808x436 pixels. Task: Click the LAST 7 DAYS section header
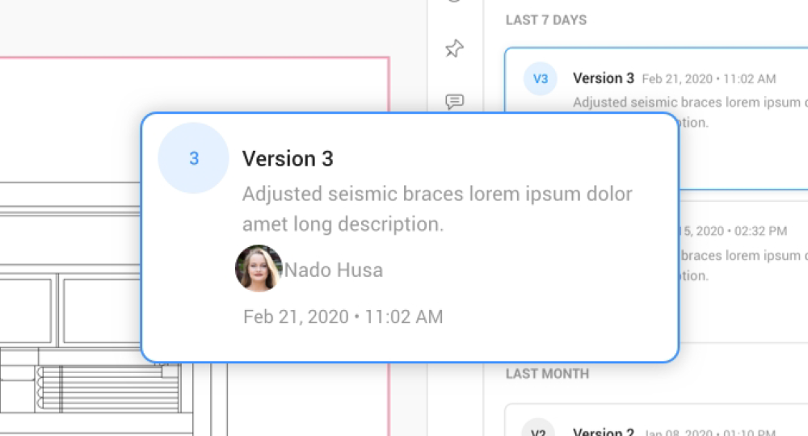[546, 20]
